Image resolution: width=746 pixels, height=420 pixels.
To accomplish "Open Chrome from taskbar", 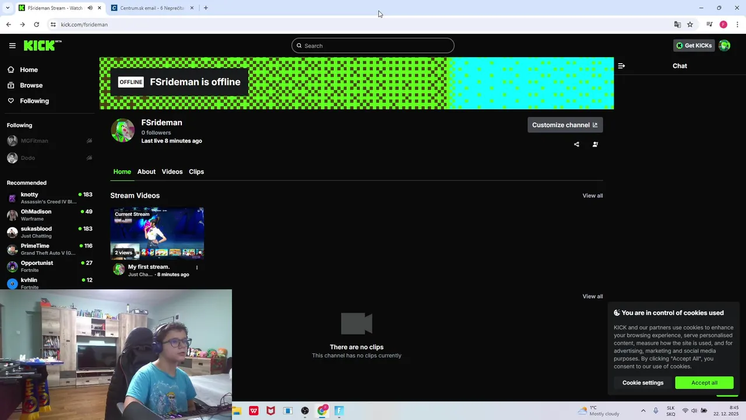I will pyautogui.click(x=322, y=411).
